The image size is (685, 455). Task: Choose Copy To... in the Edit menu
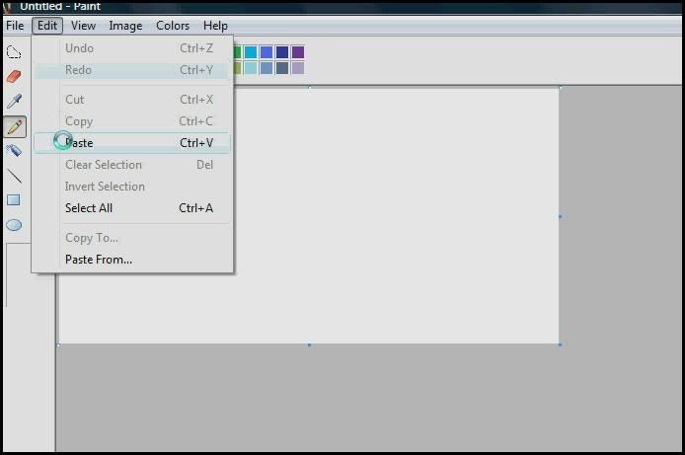(132, 238)
